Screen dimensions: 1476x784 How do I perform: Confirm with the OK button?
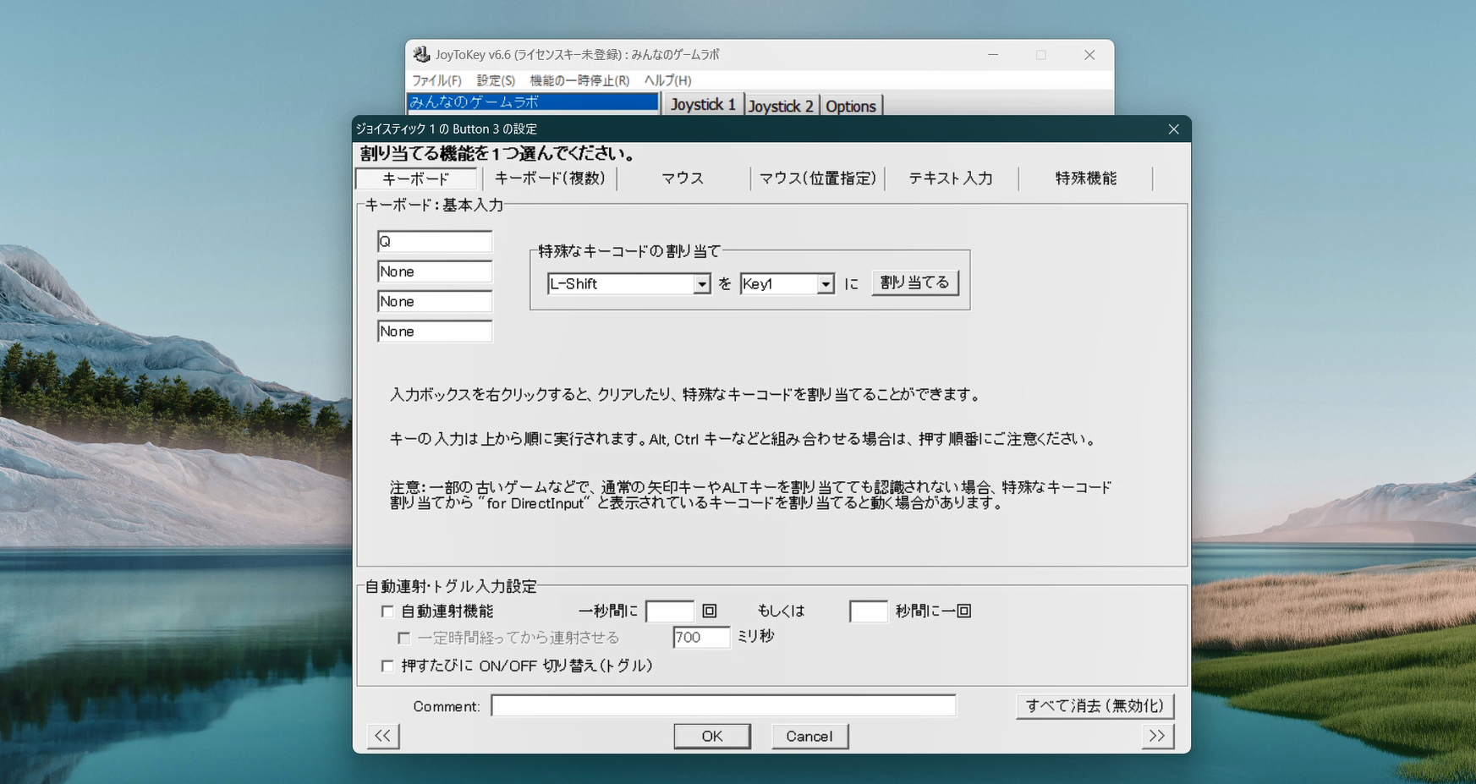[712, 737]
